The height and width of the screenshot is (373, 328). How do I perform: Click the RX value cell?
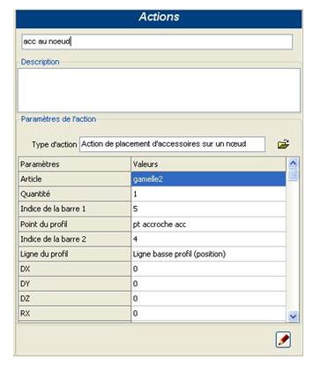tap(208, 314)
